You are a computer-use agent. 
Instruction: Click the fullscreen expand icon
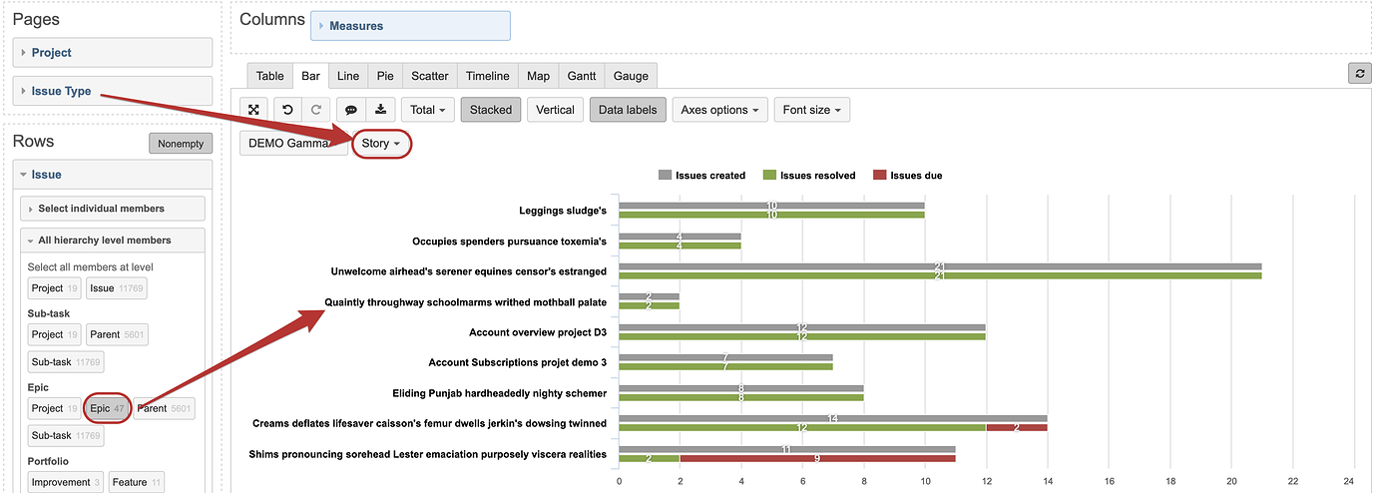point(253,110)
